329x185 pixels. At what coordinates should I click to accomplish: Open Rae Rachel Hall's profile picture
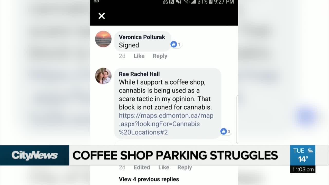coord(103,76)
